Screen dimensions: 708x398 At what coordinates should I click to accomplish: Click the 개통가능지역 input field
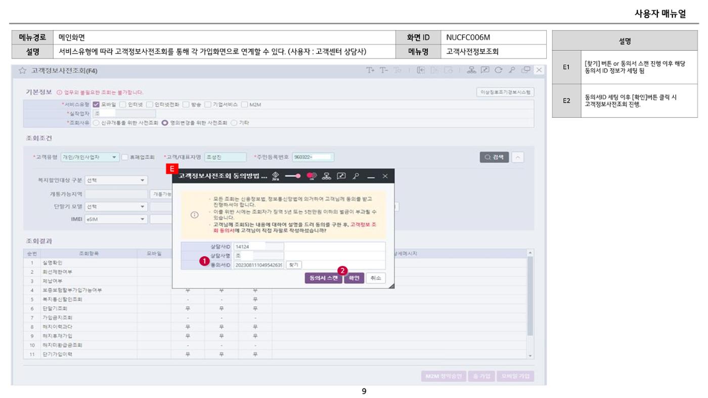[115, 193]
